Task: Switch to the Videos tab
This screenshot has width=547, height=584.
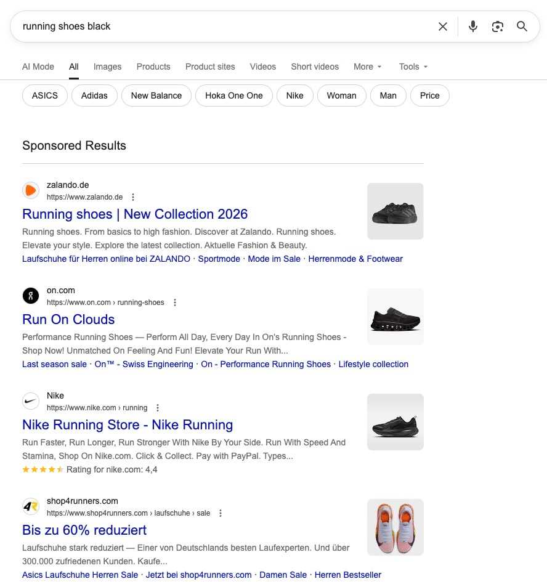Action: pyautogui.click(x=263, y=67)
